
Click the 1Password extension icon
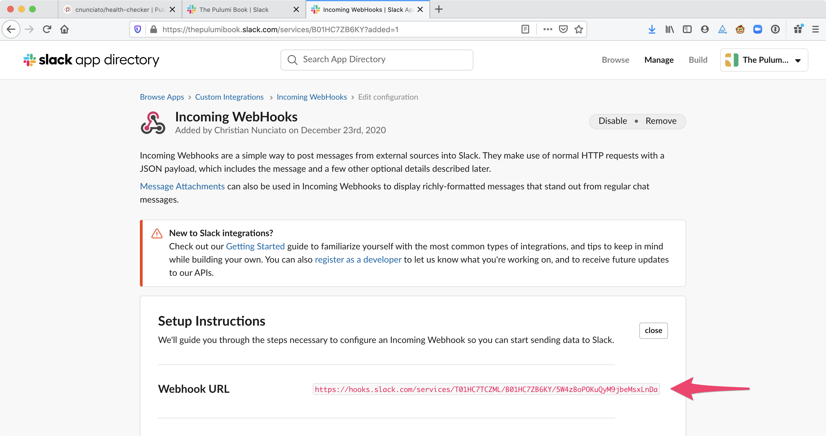tap(775, 29)
